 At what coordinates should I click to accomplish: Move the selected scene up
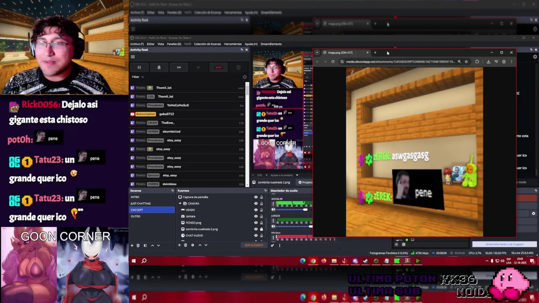click(x=152, y=245)
